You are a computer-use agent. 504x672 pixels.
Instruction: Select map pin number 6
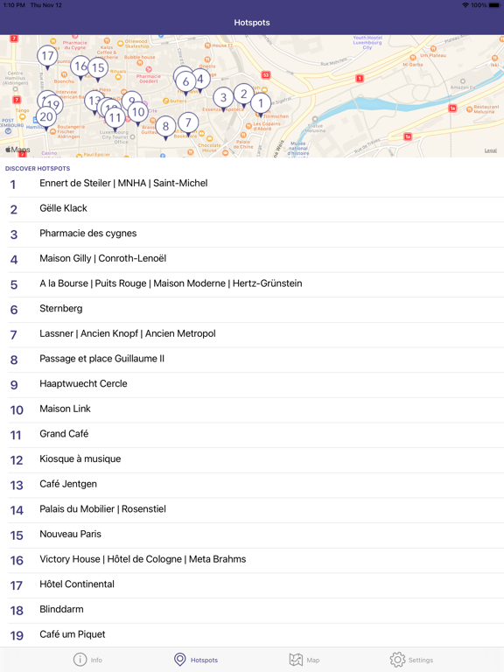pos(186,82)
